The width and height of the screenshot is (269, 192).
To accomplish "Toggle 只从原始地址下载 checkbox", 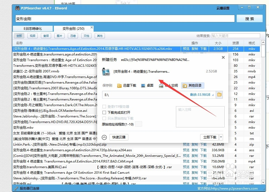I will (x=104, y=118).
